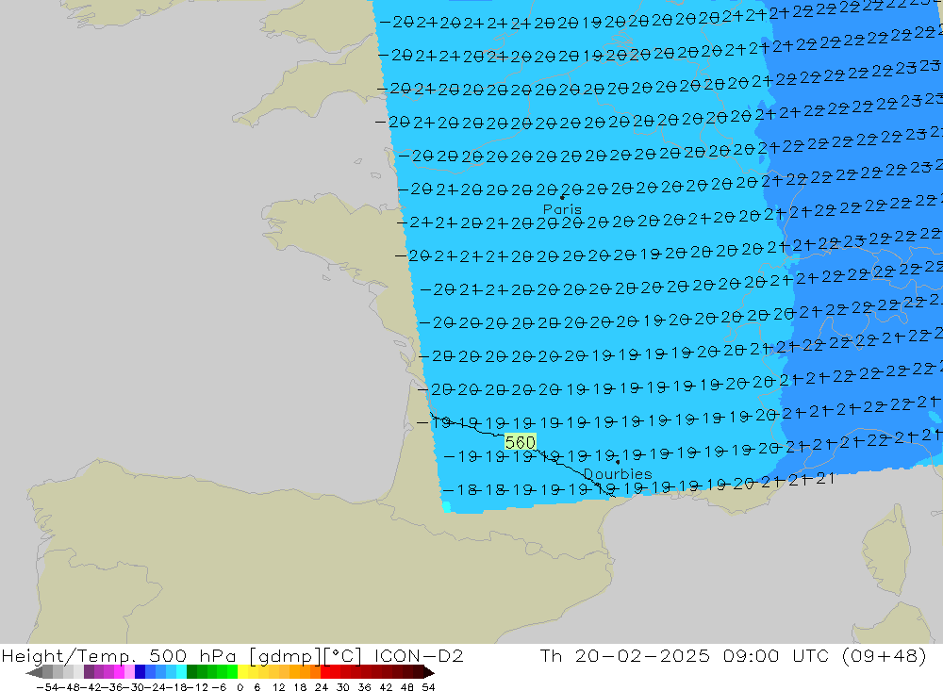Click the '0' legend scale value
This screenshot has height=691, width=943.
pyautogui.click(x=240, y=687)
